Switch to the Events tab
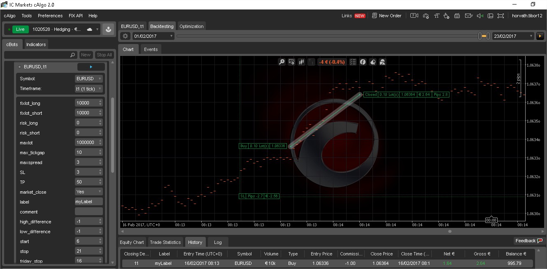 tap(151, 49)
